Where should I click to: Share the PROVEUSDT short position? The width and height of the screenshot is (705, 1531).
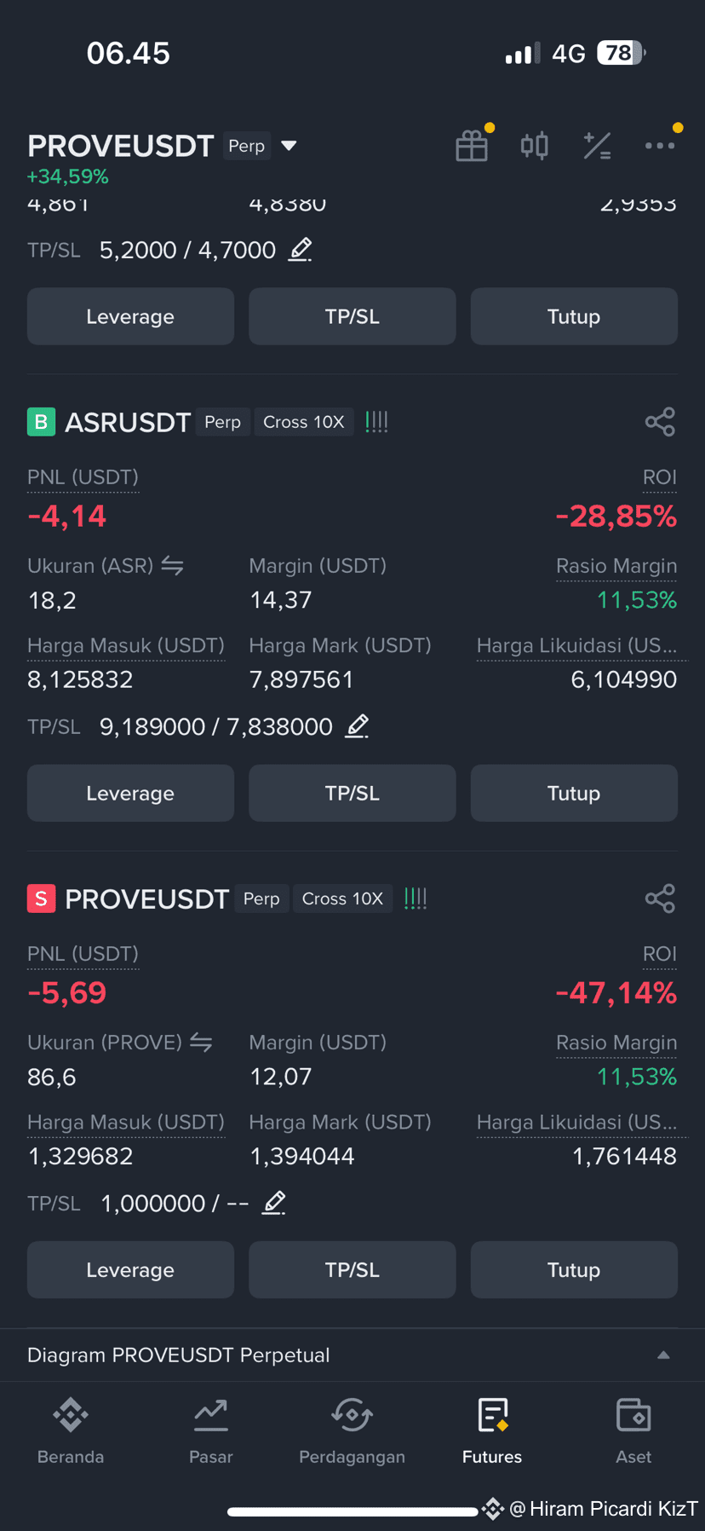pyautogui.click(x=660, y=898)
